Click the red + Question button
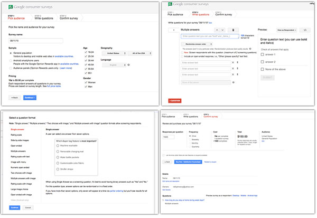This screenshot has height=218, width=317. click(x=175, y=101)
